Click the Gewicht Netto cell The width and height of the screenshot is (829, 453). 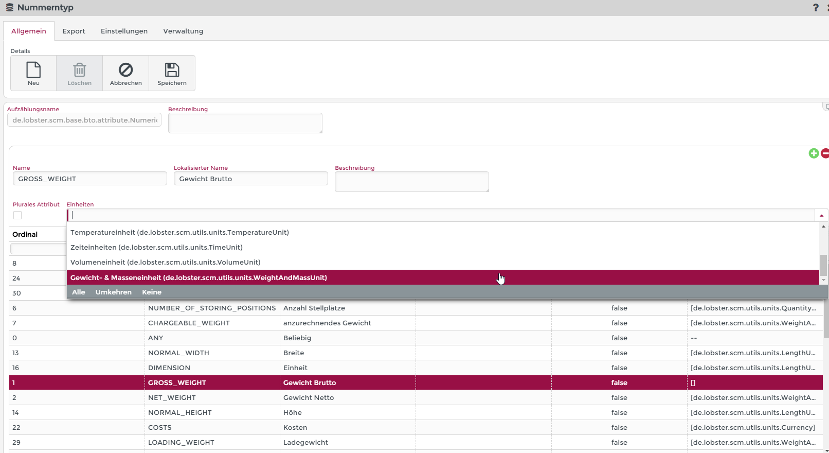[x=348, y=397]
